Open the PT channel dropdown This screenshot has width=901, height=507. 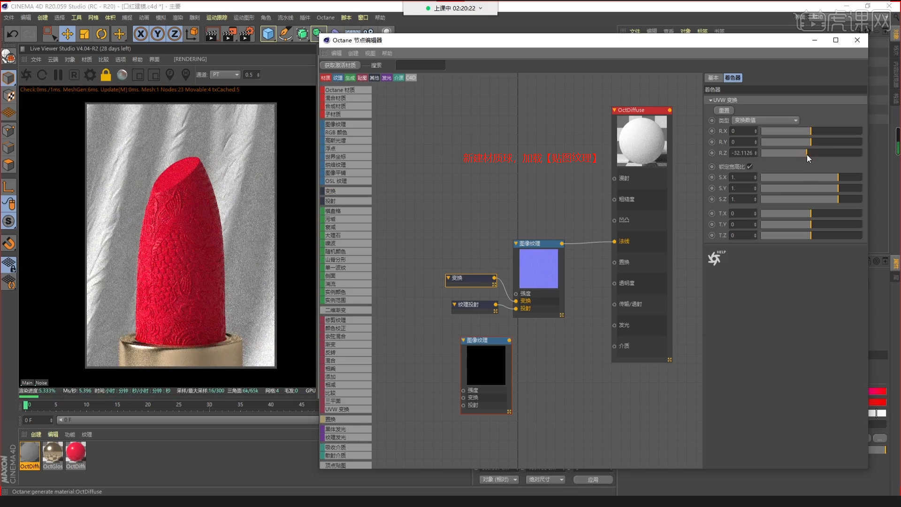pyautogui.click(x=225, y=75)
